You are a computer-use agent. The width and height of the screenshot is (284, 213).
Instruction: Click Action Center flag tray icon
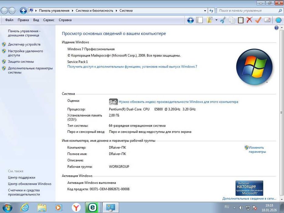pos(254,208)
